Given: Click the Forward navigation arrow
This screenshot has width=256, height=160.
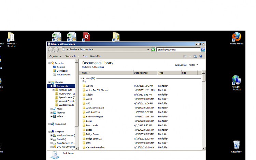Looking at the screenshot, I should tap(56, 49).
